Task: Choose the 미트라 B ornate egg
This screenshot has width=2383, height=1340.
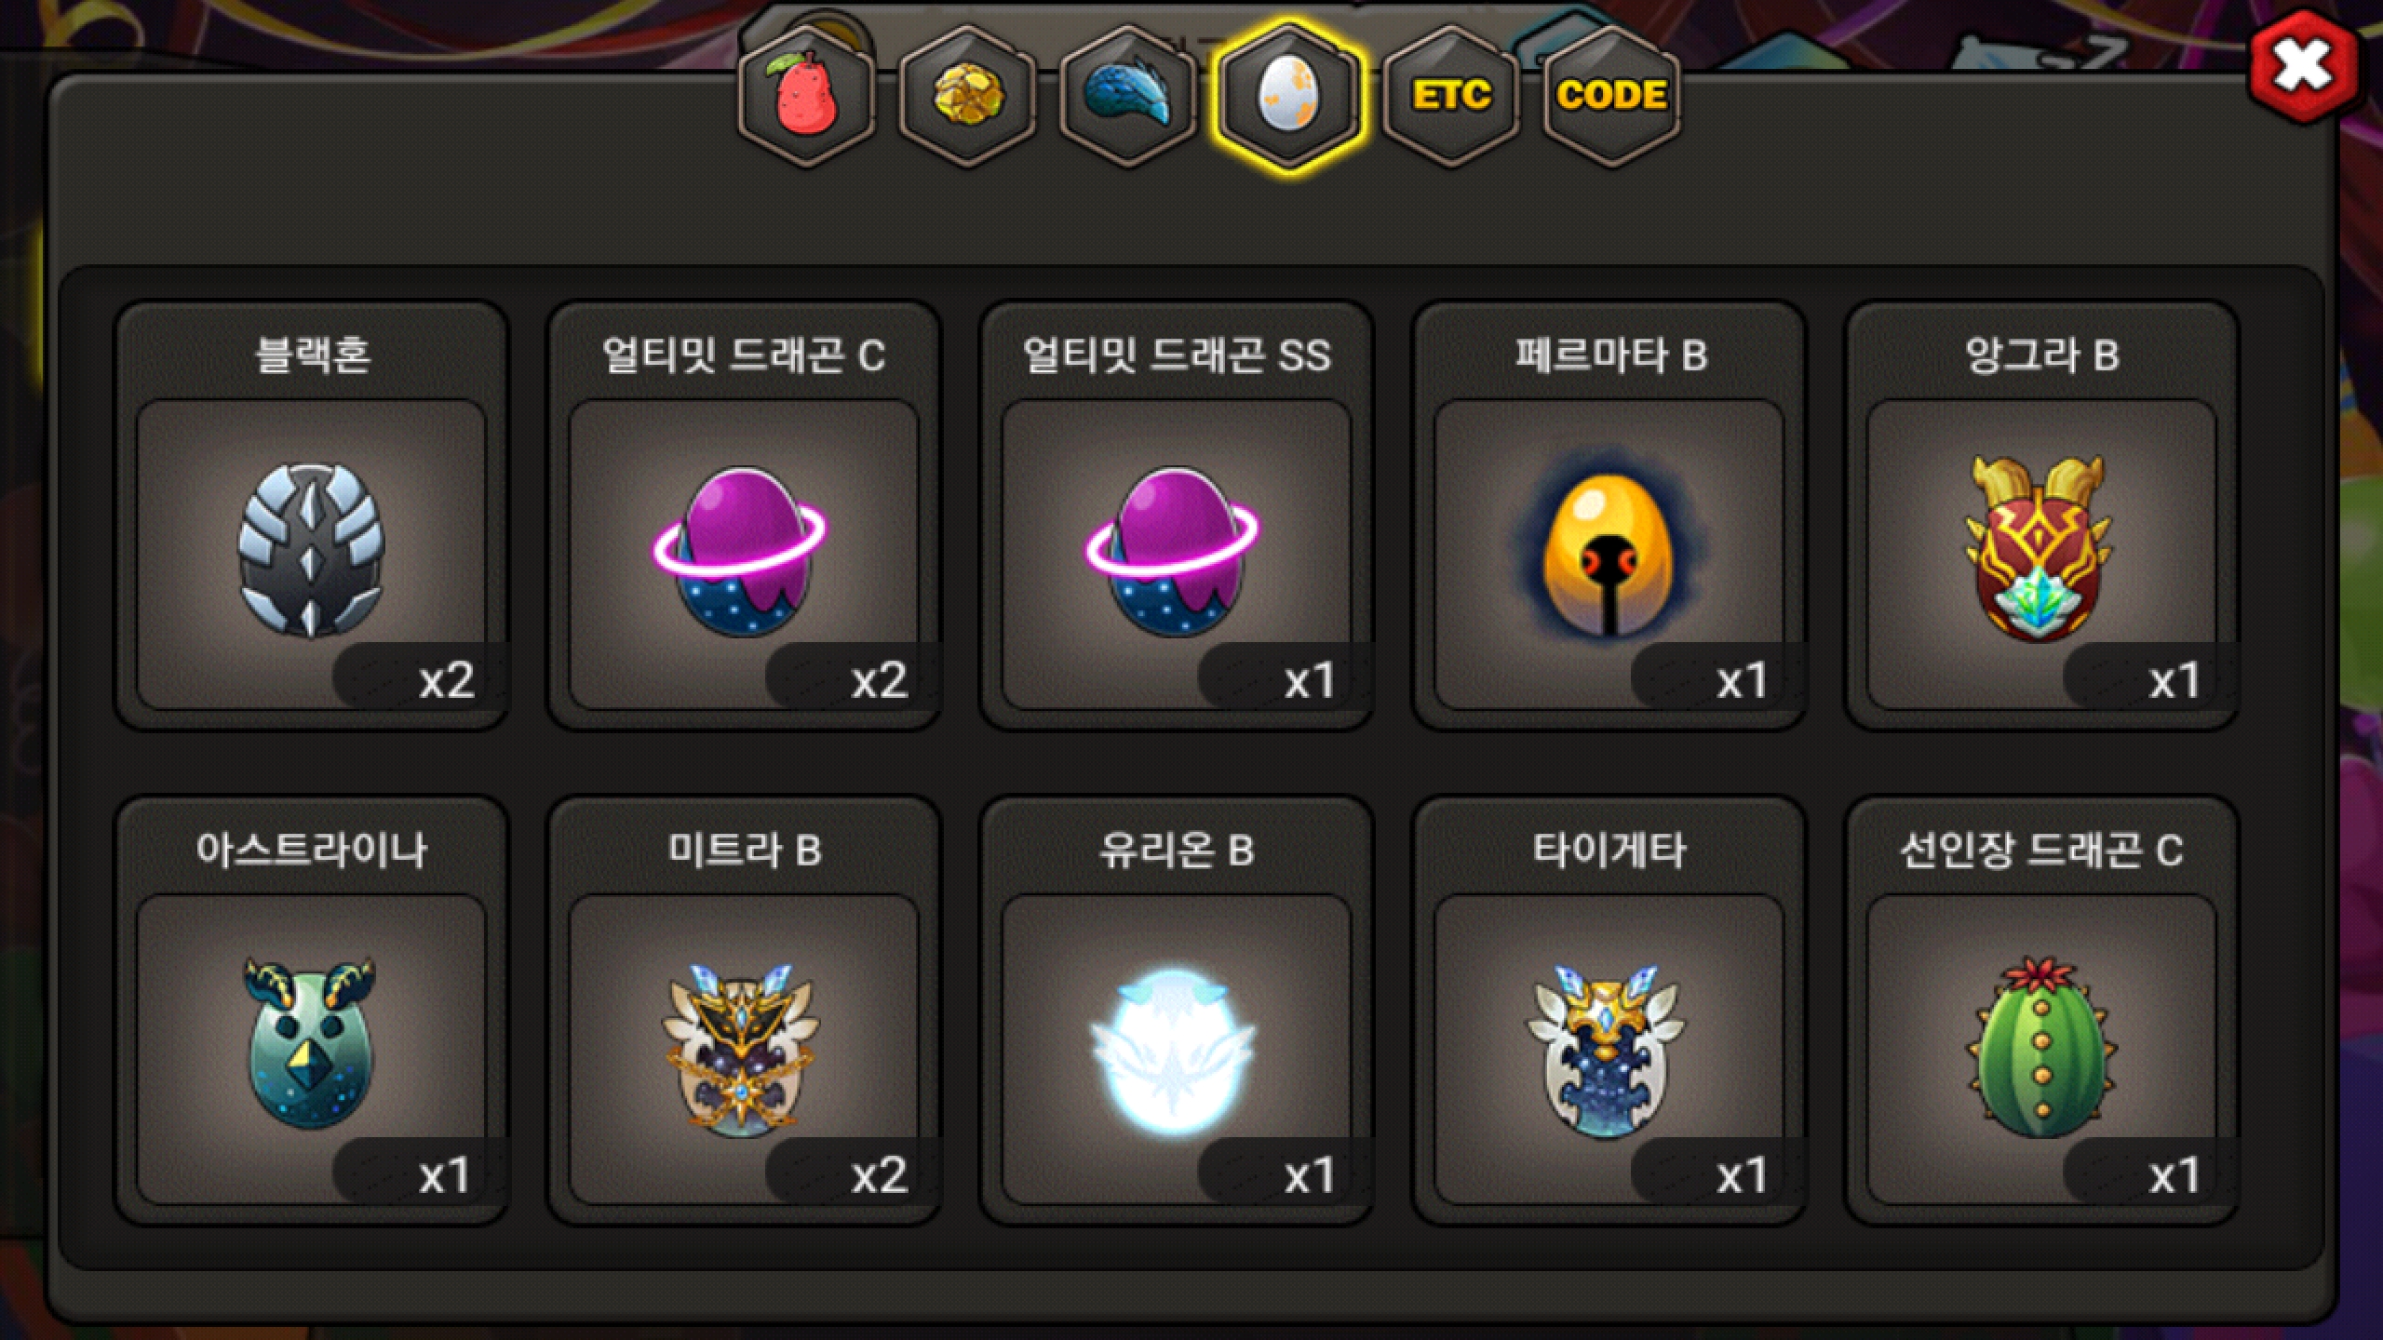Action: [744, 1049]
